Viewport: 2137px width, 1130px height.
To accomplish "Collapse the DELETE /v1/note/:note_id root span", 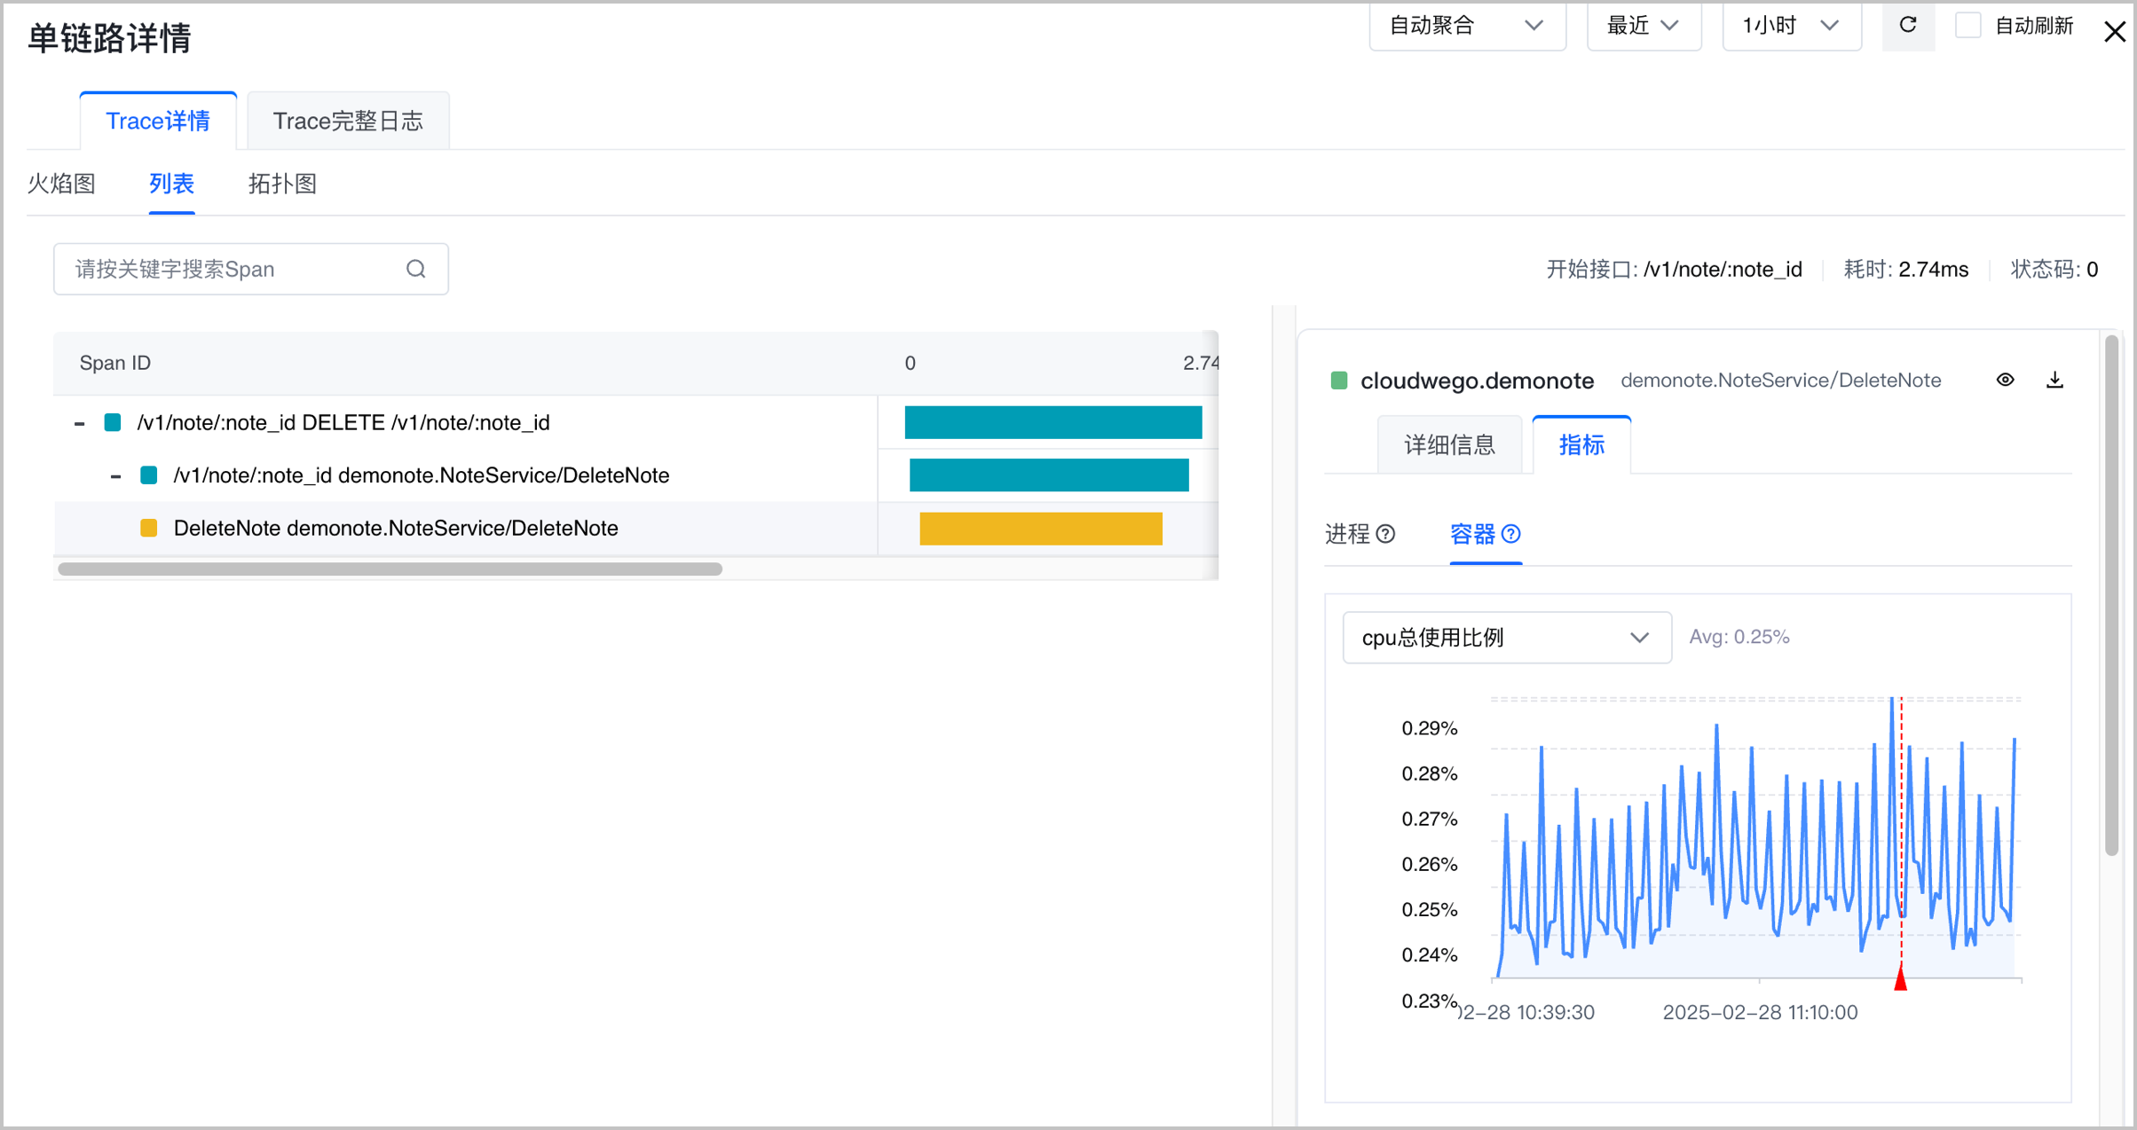I will click(x=80, y=424).
